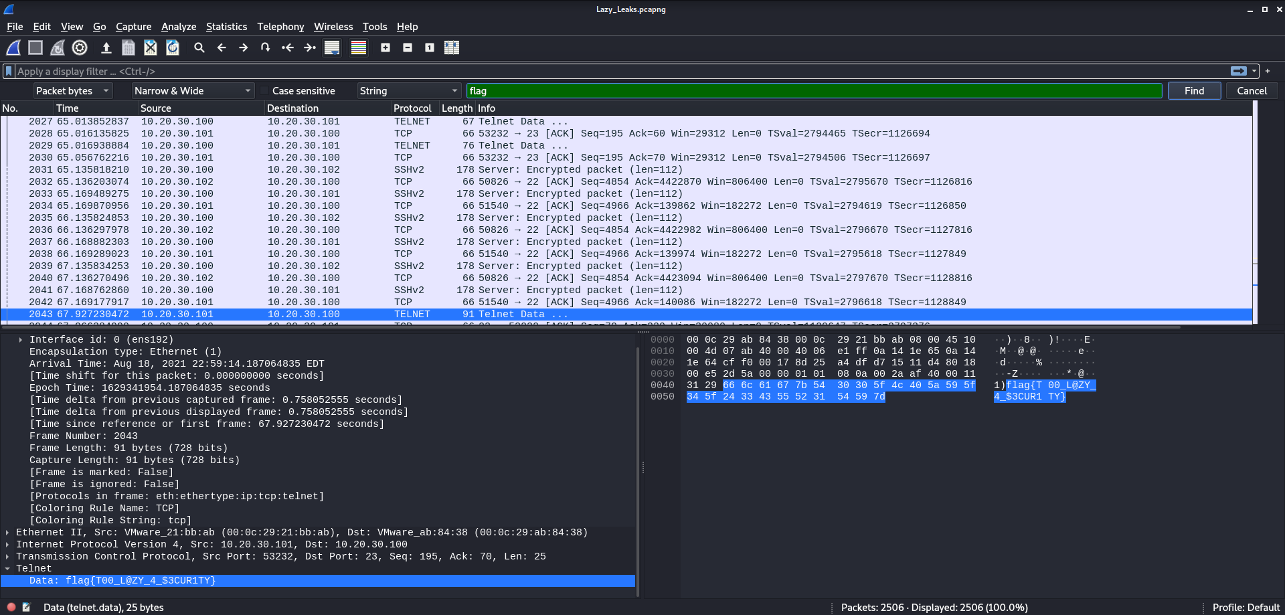Viewport: 1285px width, 615px height.
Task: Select the 'Frame Number: 2043' detail line
Action: pyautogui.click(x=84, y=436)
